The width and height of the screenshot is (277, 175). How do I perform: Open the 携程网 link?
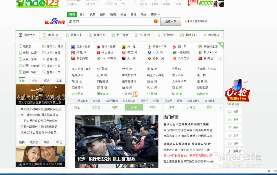click(152, 69)
